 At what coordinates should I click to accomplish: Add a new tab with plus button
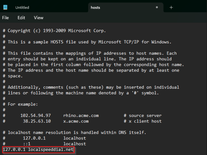[171, 8]
